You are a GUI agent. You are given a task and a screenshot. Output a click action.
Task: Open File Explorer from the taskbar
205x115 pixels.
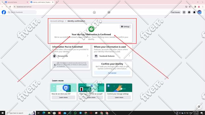click(x=49, y=113)
